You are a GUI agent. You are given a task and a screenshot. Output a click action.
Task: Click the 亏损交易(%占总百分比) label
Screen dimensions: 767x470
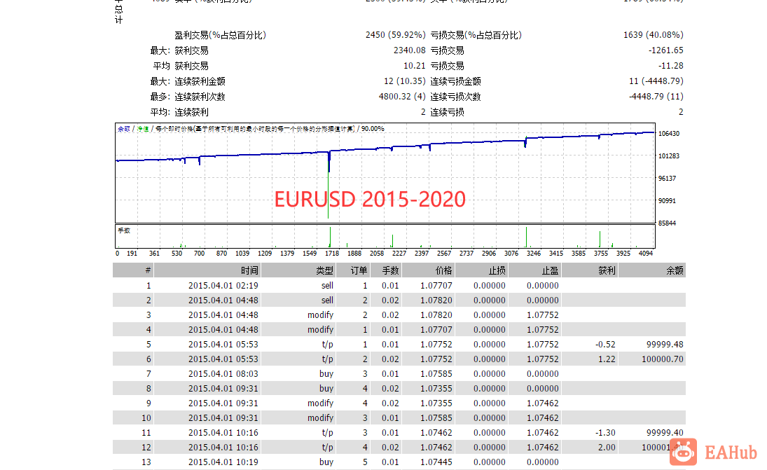click(x=476, y=35)
